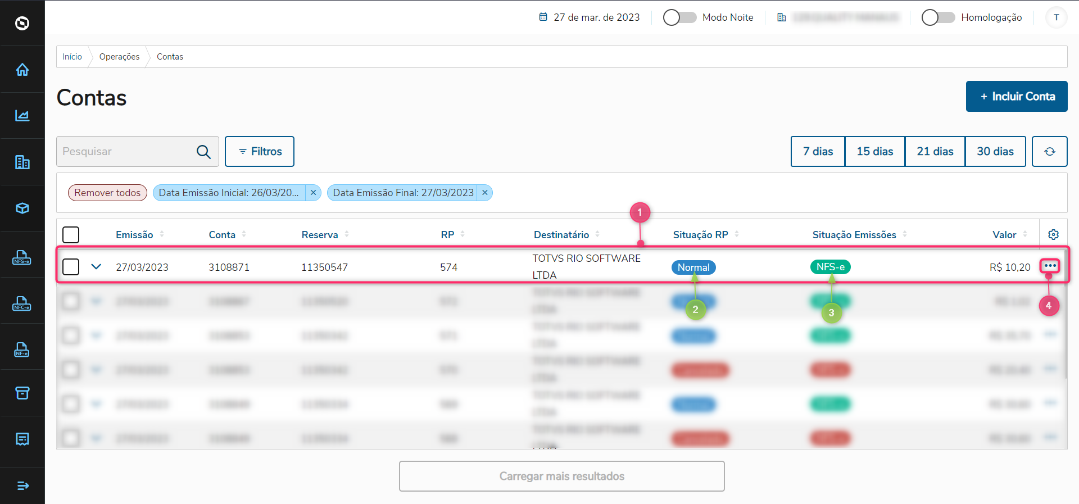Check the select-all header checkbox
Image resolution: width=1079 pixels, height=504 pixels.
[x=71, y=235]
